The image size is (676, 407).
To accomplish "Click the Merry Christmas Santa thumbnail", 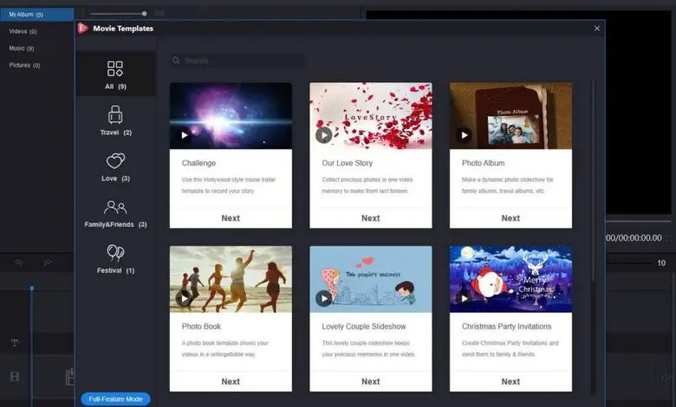I will [x=510, y=279].
